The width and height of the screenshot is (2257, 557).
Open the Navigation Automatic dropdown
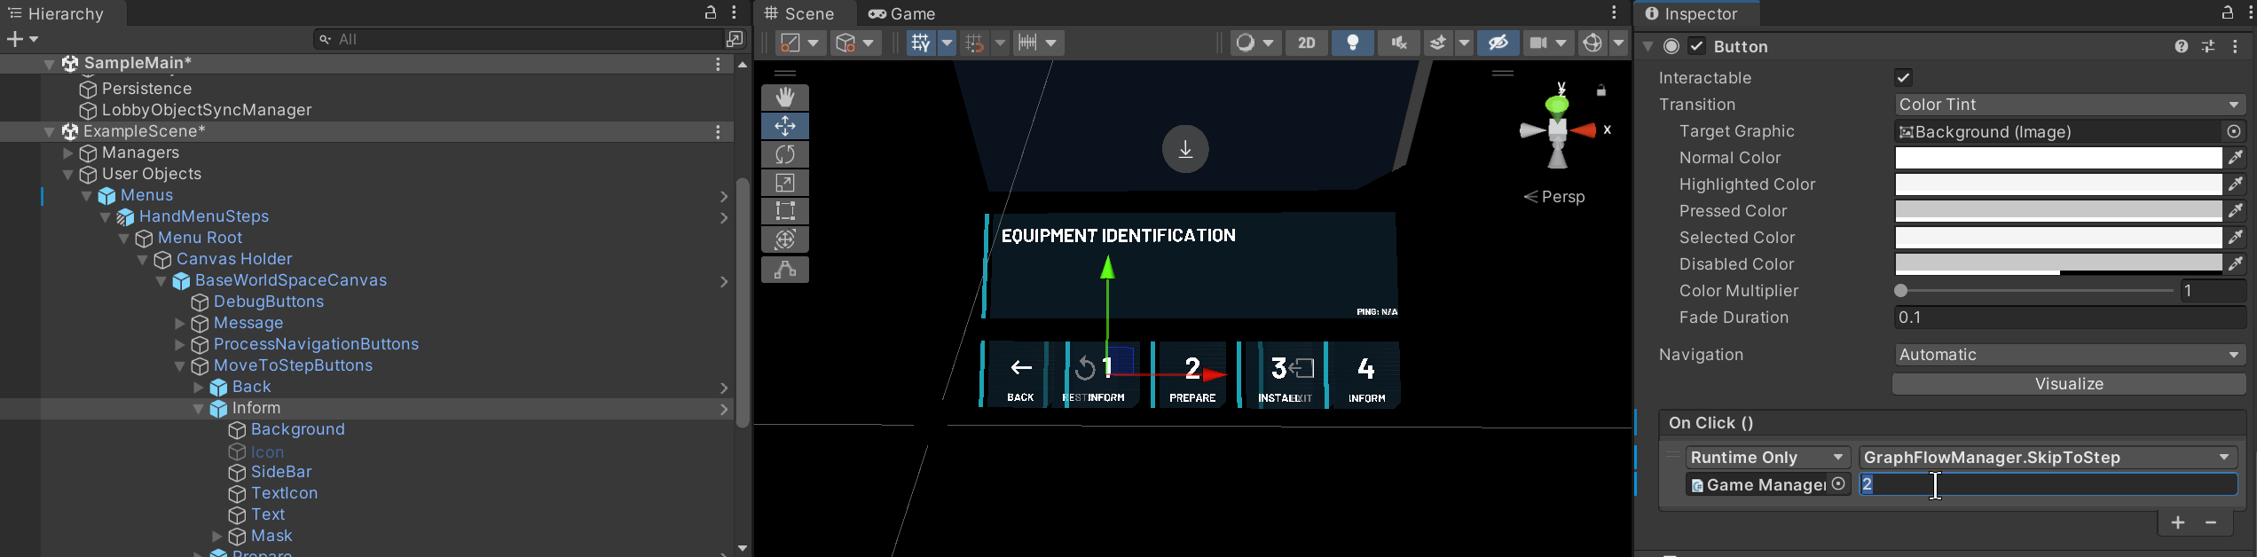(2069, 355)
